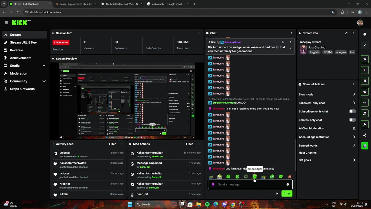Open Activity Feed Filter
The image size is (371, 209).
pyautogui.click(x=112, y=144)
